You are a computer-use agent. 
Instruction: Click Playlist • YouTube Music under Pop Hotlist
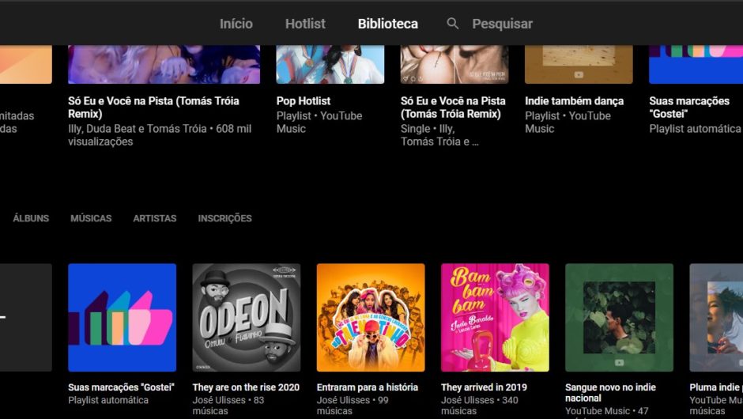pos(319,123)
